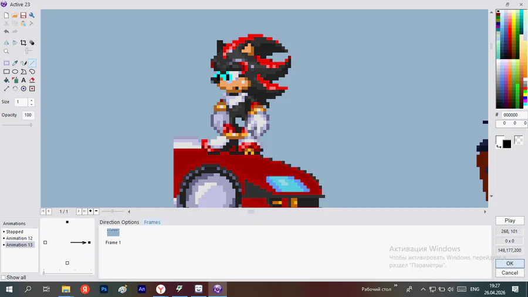The image size is (528, 297).
Task: Click the left arrow beside zoom slider
Action: 129,211
